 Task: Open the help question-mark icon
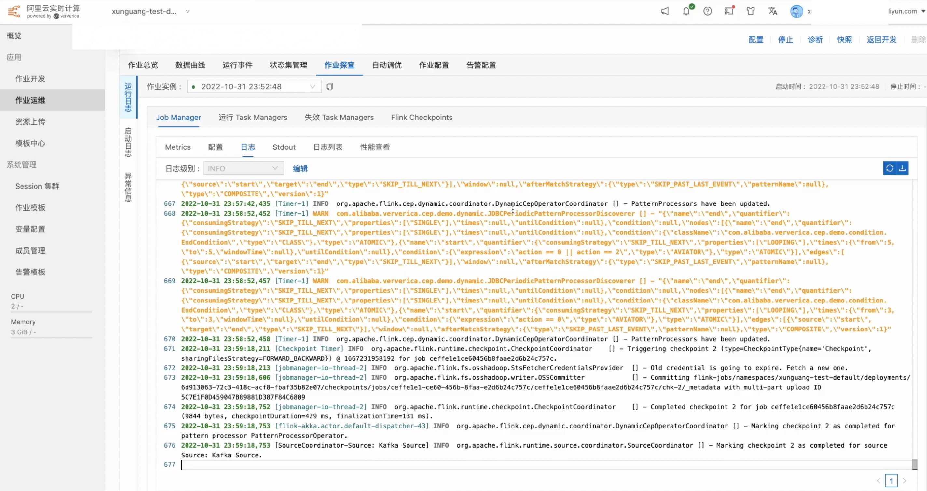pos(708,11)
